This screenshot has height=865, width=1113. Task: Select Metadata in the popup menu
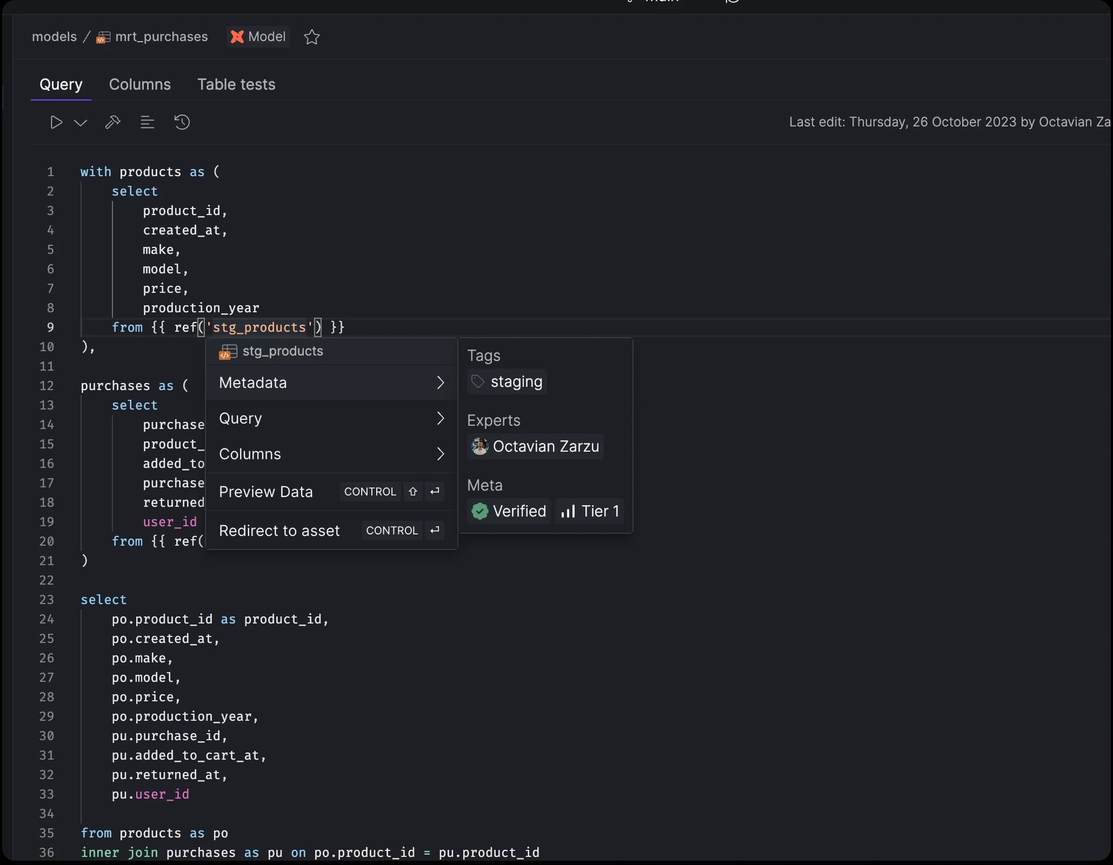[x=331, y=383]
